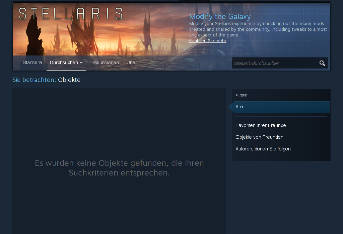Filter by Autoren, denen Sie folgen

(263, 149)
